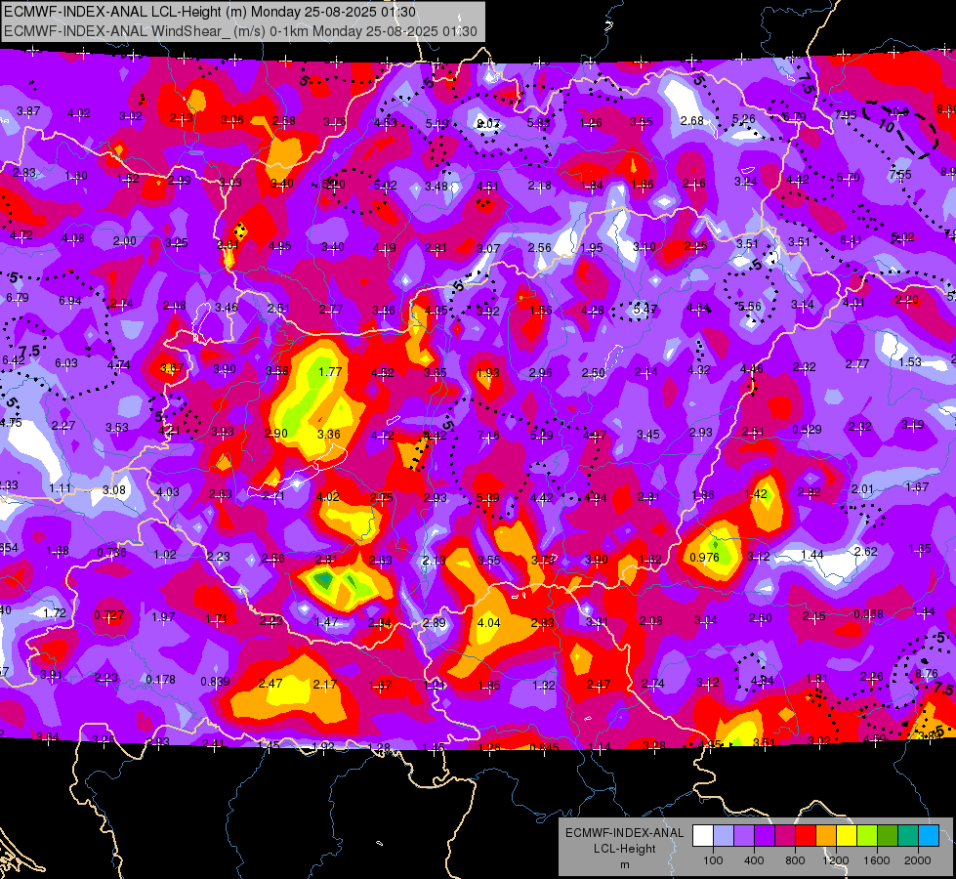Click the dark green legend swatch
Image resolution: width=956 pixels, height=879 pixels.
click(x=888, y=836)
